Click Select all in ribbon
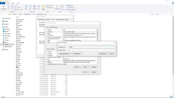The image size is (174, 98). [x=70, y=5]
